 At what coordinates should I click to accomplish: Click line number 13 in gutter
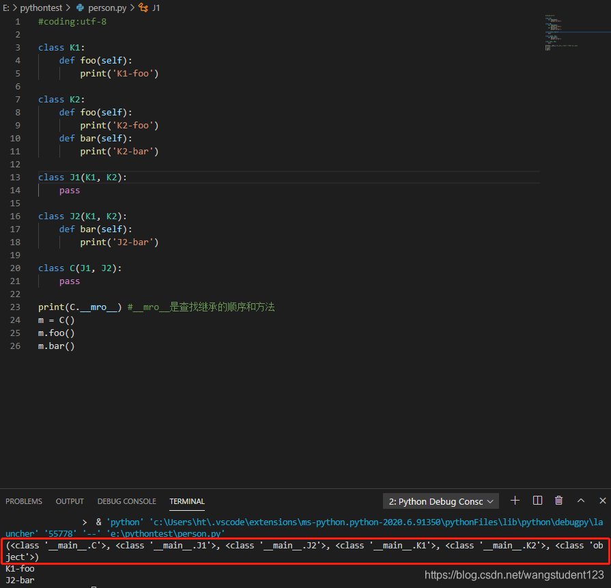(15, 178)
